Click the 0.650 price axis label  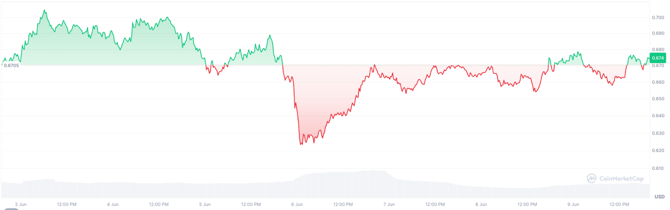tap(658, 99)
